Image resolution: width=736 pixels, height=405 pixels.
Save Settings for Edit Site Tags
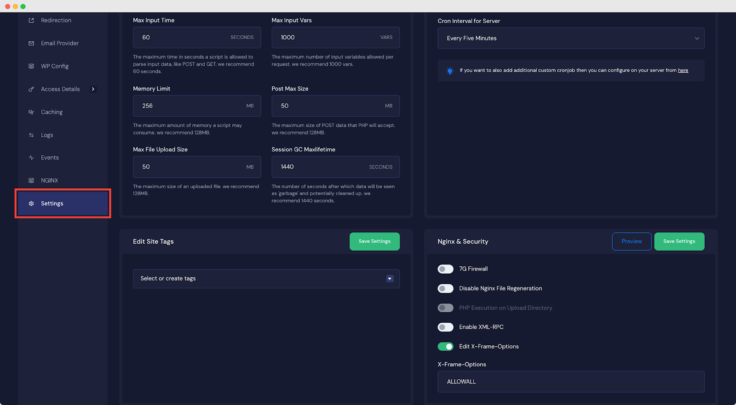tap(374, 242)
